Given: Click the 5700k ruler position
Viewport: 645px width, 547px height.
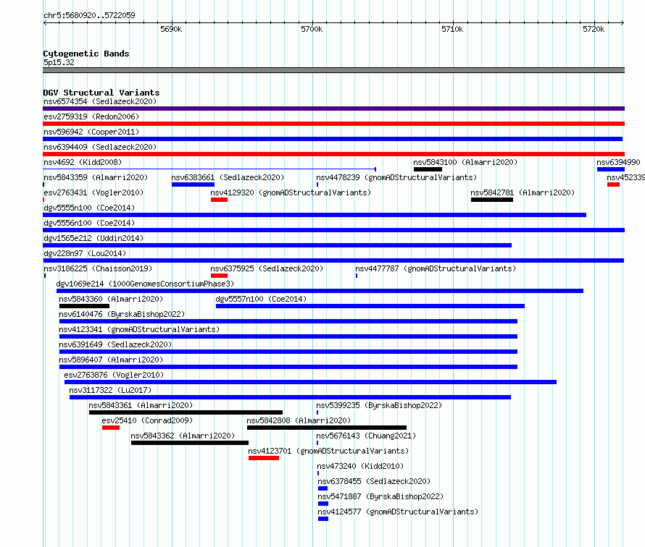Looking at the screenshot, I should tap(312, 29).
